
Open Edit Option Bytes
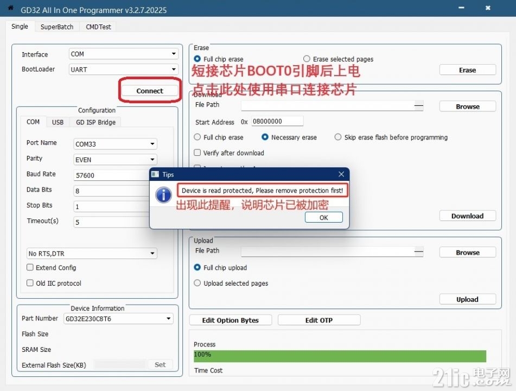pos(231,320)
